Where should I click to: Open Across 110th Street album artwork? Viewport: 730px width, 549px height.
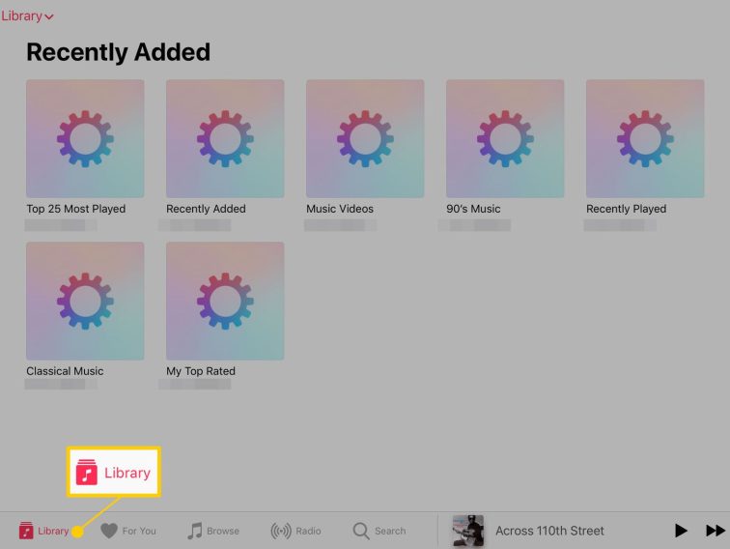[x=468, y=531]
